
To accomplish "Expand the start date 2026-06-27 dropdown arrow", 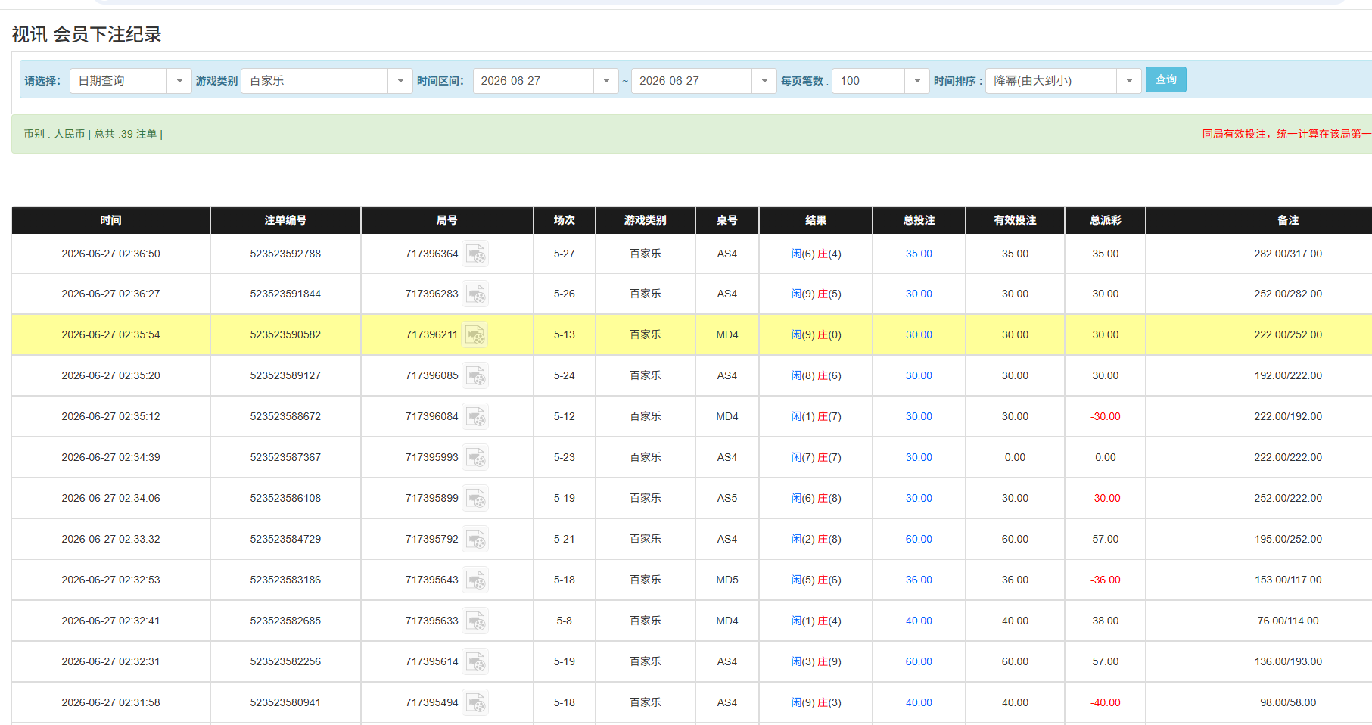I will pyautogui.click(x=606, y=81).
